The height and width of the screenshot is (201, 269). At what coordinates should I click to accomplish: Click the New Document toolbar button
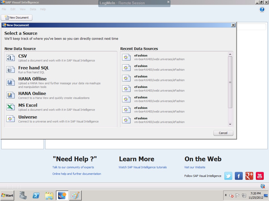[17, 18]
